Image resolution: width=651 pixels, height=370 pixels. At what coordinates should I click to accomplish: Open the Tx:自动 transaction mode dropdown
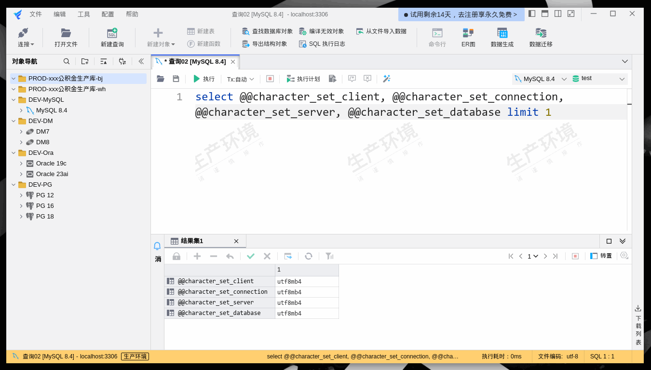point(241,79)
